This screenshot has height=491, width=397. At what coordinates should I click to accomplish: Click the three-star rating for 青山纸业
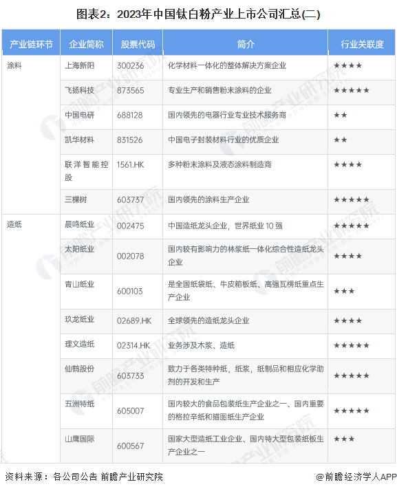[x=344, y=291]
